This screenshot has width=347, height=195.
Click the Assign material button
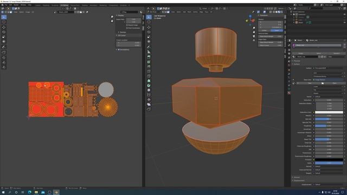[x=301, y=53]
